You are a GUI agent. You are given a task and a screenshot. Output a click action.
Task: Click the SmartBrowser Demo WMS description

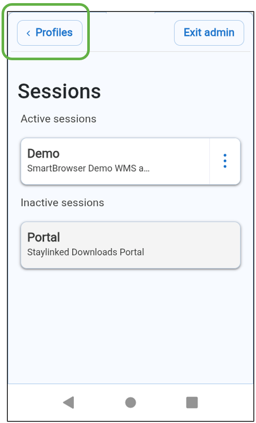89,169
